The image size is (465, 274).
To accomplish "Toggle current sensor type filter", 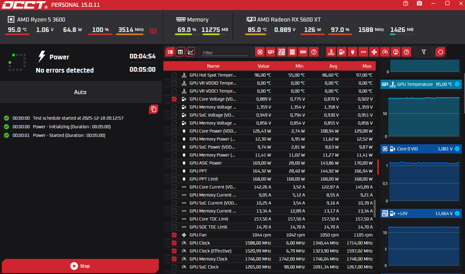I will pos(363,52).
